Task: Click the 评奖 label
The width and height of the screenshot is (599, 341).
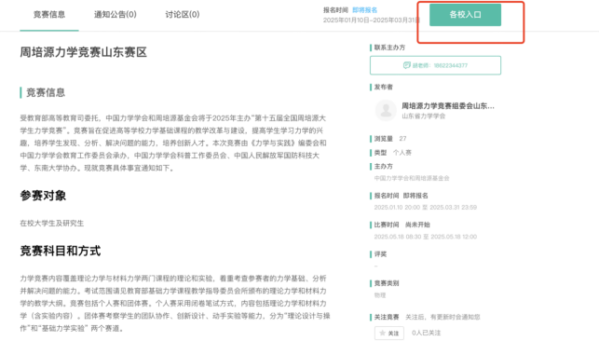Action: click(x=380, y=254)
